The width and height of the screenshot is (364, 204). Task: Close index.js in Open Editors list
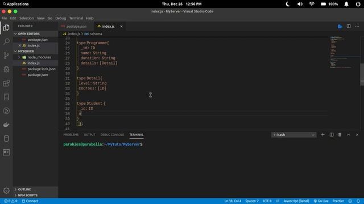(x=20, y=45)
